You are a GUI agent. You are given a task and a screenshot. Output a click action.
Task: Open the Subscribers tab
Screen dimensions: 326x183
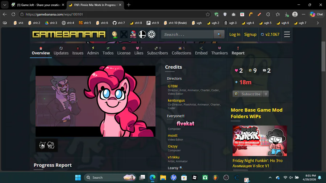[x=158, y=51]
